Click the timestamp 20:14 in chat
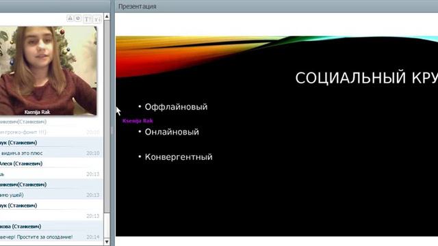Viewport: 438px width, 246px height. click(93, 237)
